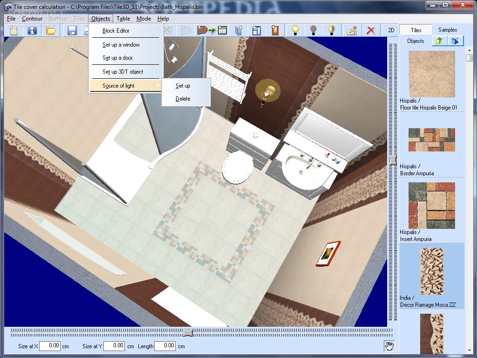Click the Size at X input field
The width and height of the screenshot is (477, 358).
coord(50,346)
